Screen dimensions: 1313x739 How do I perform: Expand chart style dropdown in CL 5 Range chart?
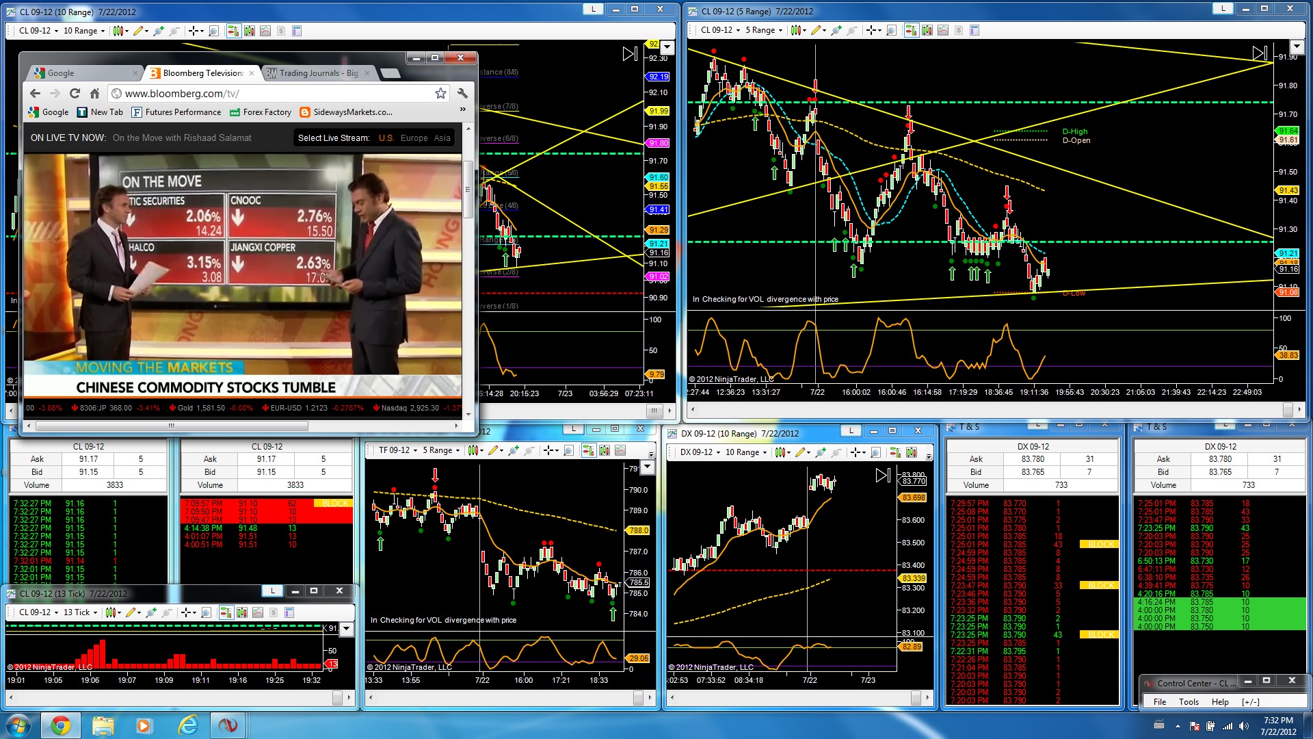[x=805, y=30]
